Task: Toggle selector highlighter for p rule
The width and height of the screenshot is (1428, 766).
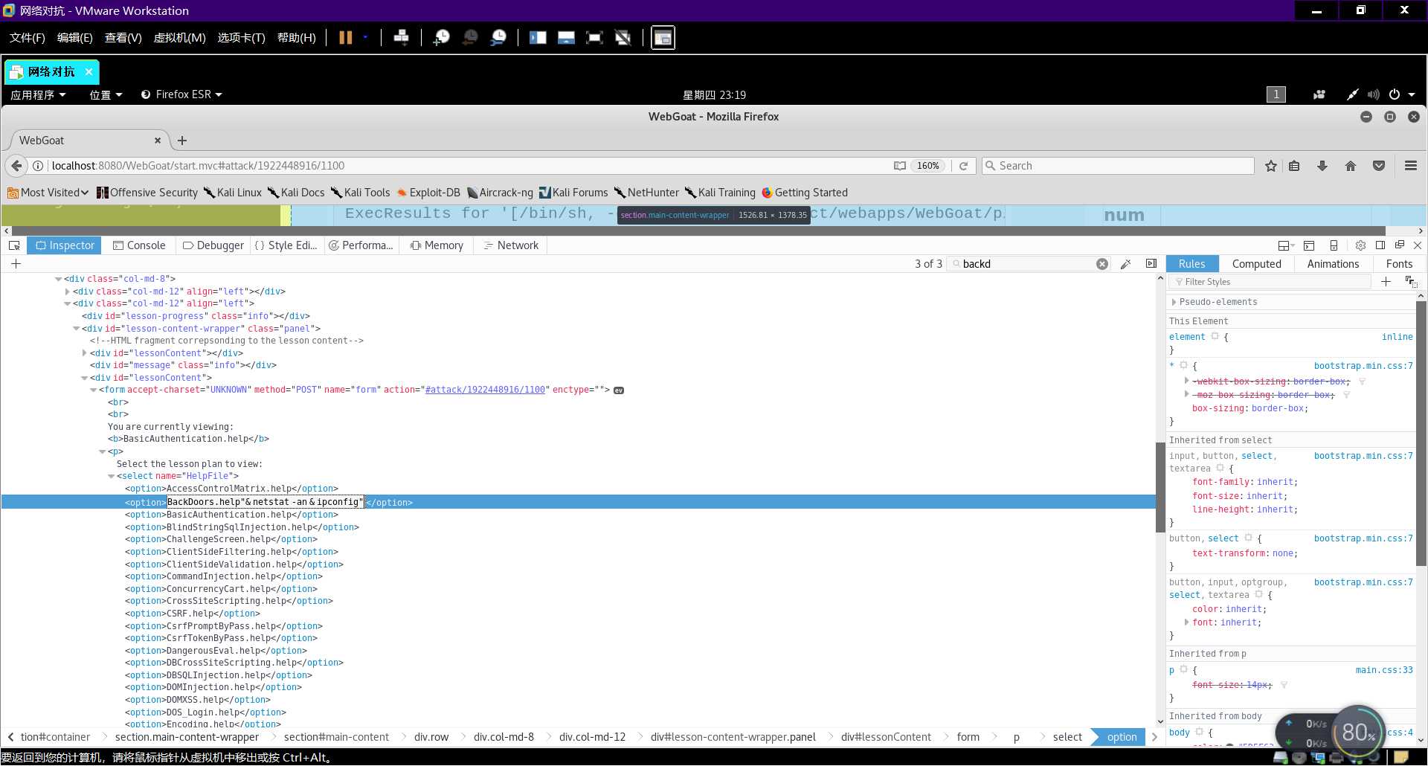Action: [x=1184, y=670]
